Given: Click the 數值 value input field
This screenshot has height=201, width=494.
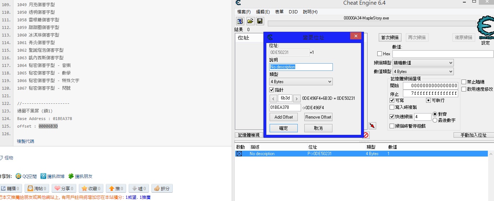Looking at the screenshot, I should coord(443,54).
